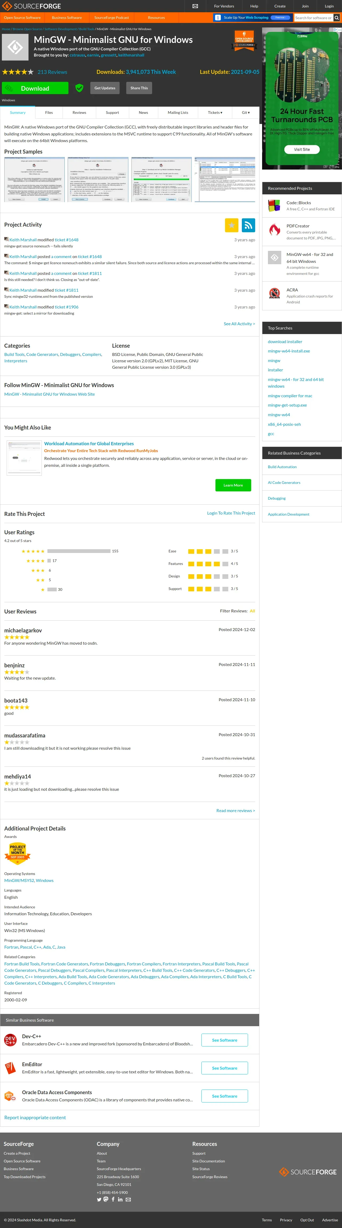Open the Facebook footer icon

pyautogui.click(x=113, y=1199)
